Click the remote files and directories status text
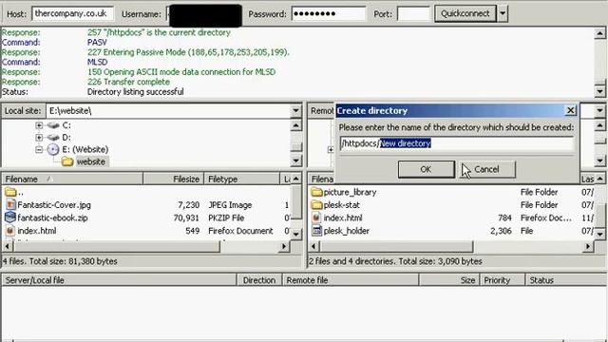This screenshot has width=608, height=342. point(395,261)
